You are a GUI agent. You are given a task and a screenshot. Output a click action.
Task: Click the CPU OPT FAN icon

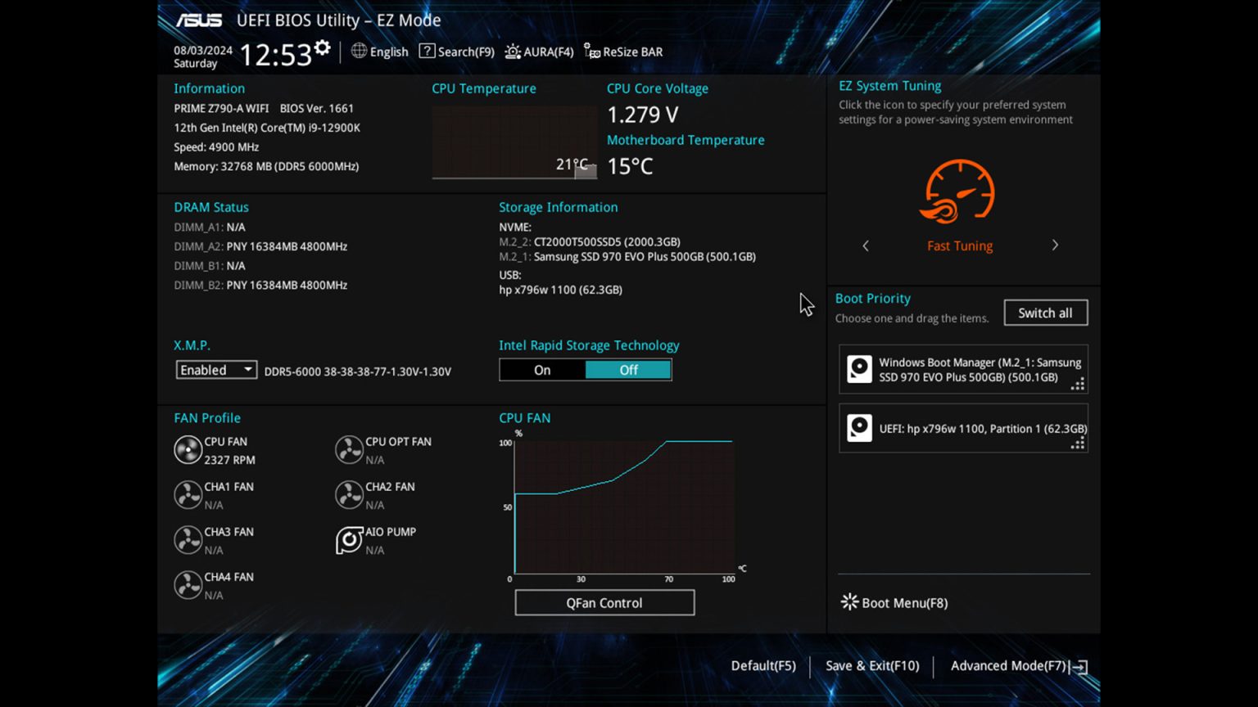pyautogui.click(x=349, y=450)
